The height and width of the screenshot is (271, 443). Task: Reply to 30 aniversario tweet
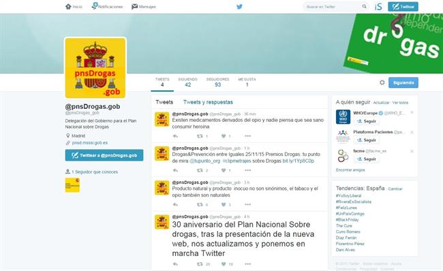coord(175,264)
